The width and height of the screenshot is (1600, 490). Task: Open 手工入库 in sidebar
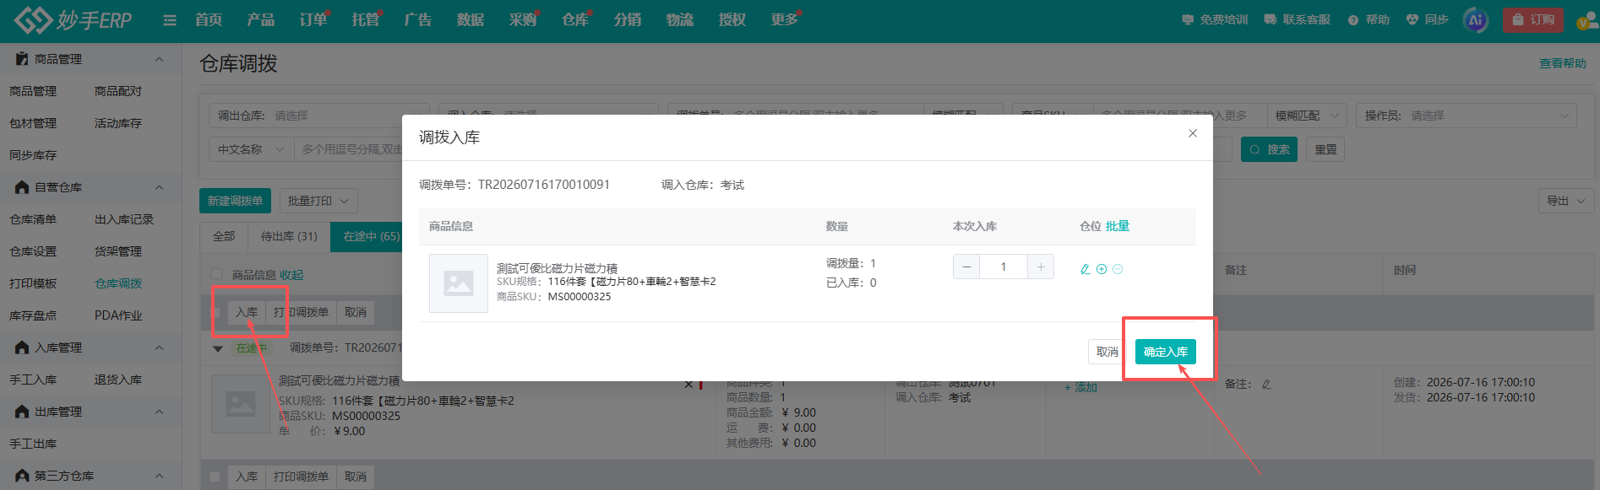(x=33, y=380)
